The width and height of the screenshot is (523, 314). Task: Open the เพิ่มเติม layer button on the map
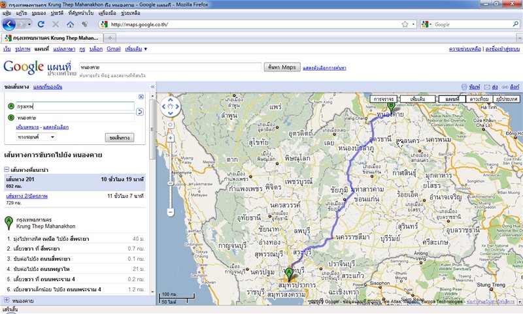click(418, 99)
